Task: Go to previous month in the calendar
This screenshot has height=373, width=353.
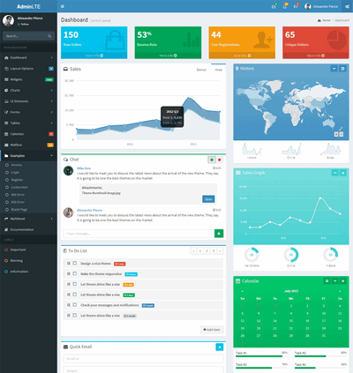Action: click(243, 291)
